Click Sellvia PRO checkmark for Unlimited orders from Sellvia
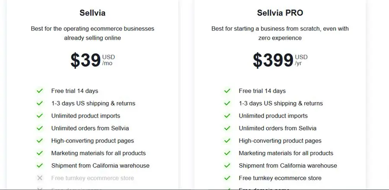 [x=227, y=128]
